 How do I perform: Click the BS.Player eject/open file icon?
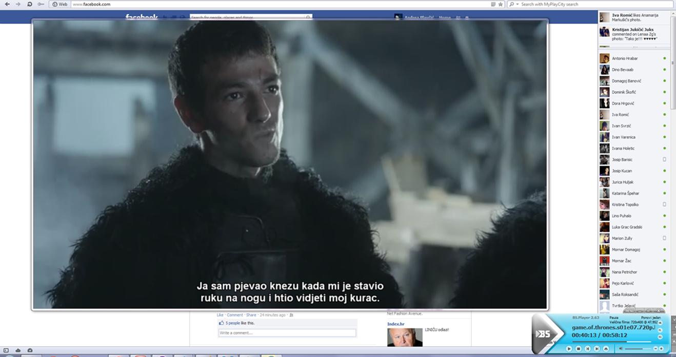pyautogui.click(x=606, y=349)
